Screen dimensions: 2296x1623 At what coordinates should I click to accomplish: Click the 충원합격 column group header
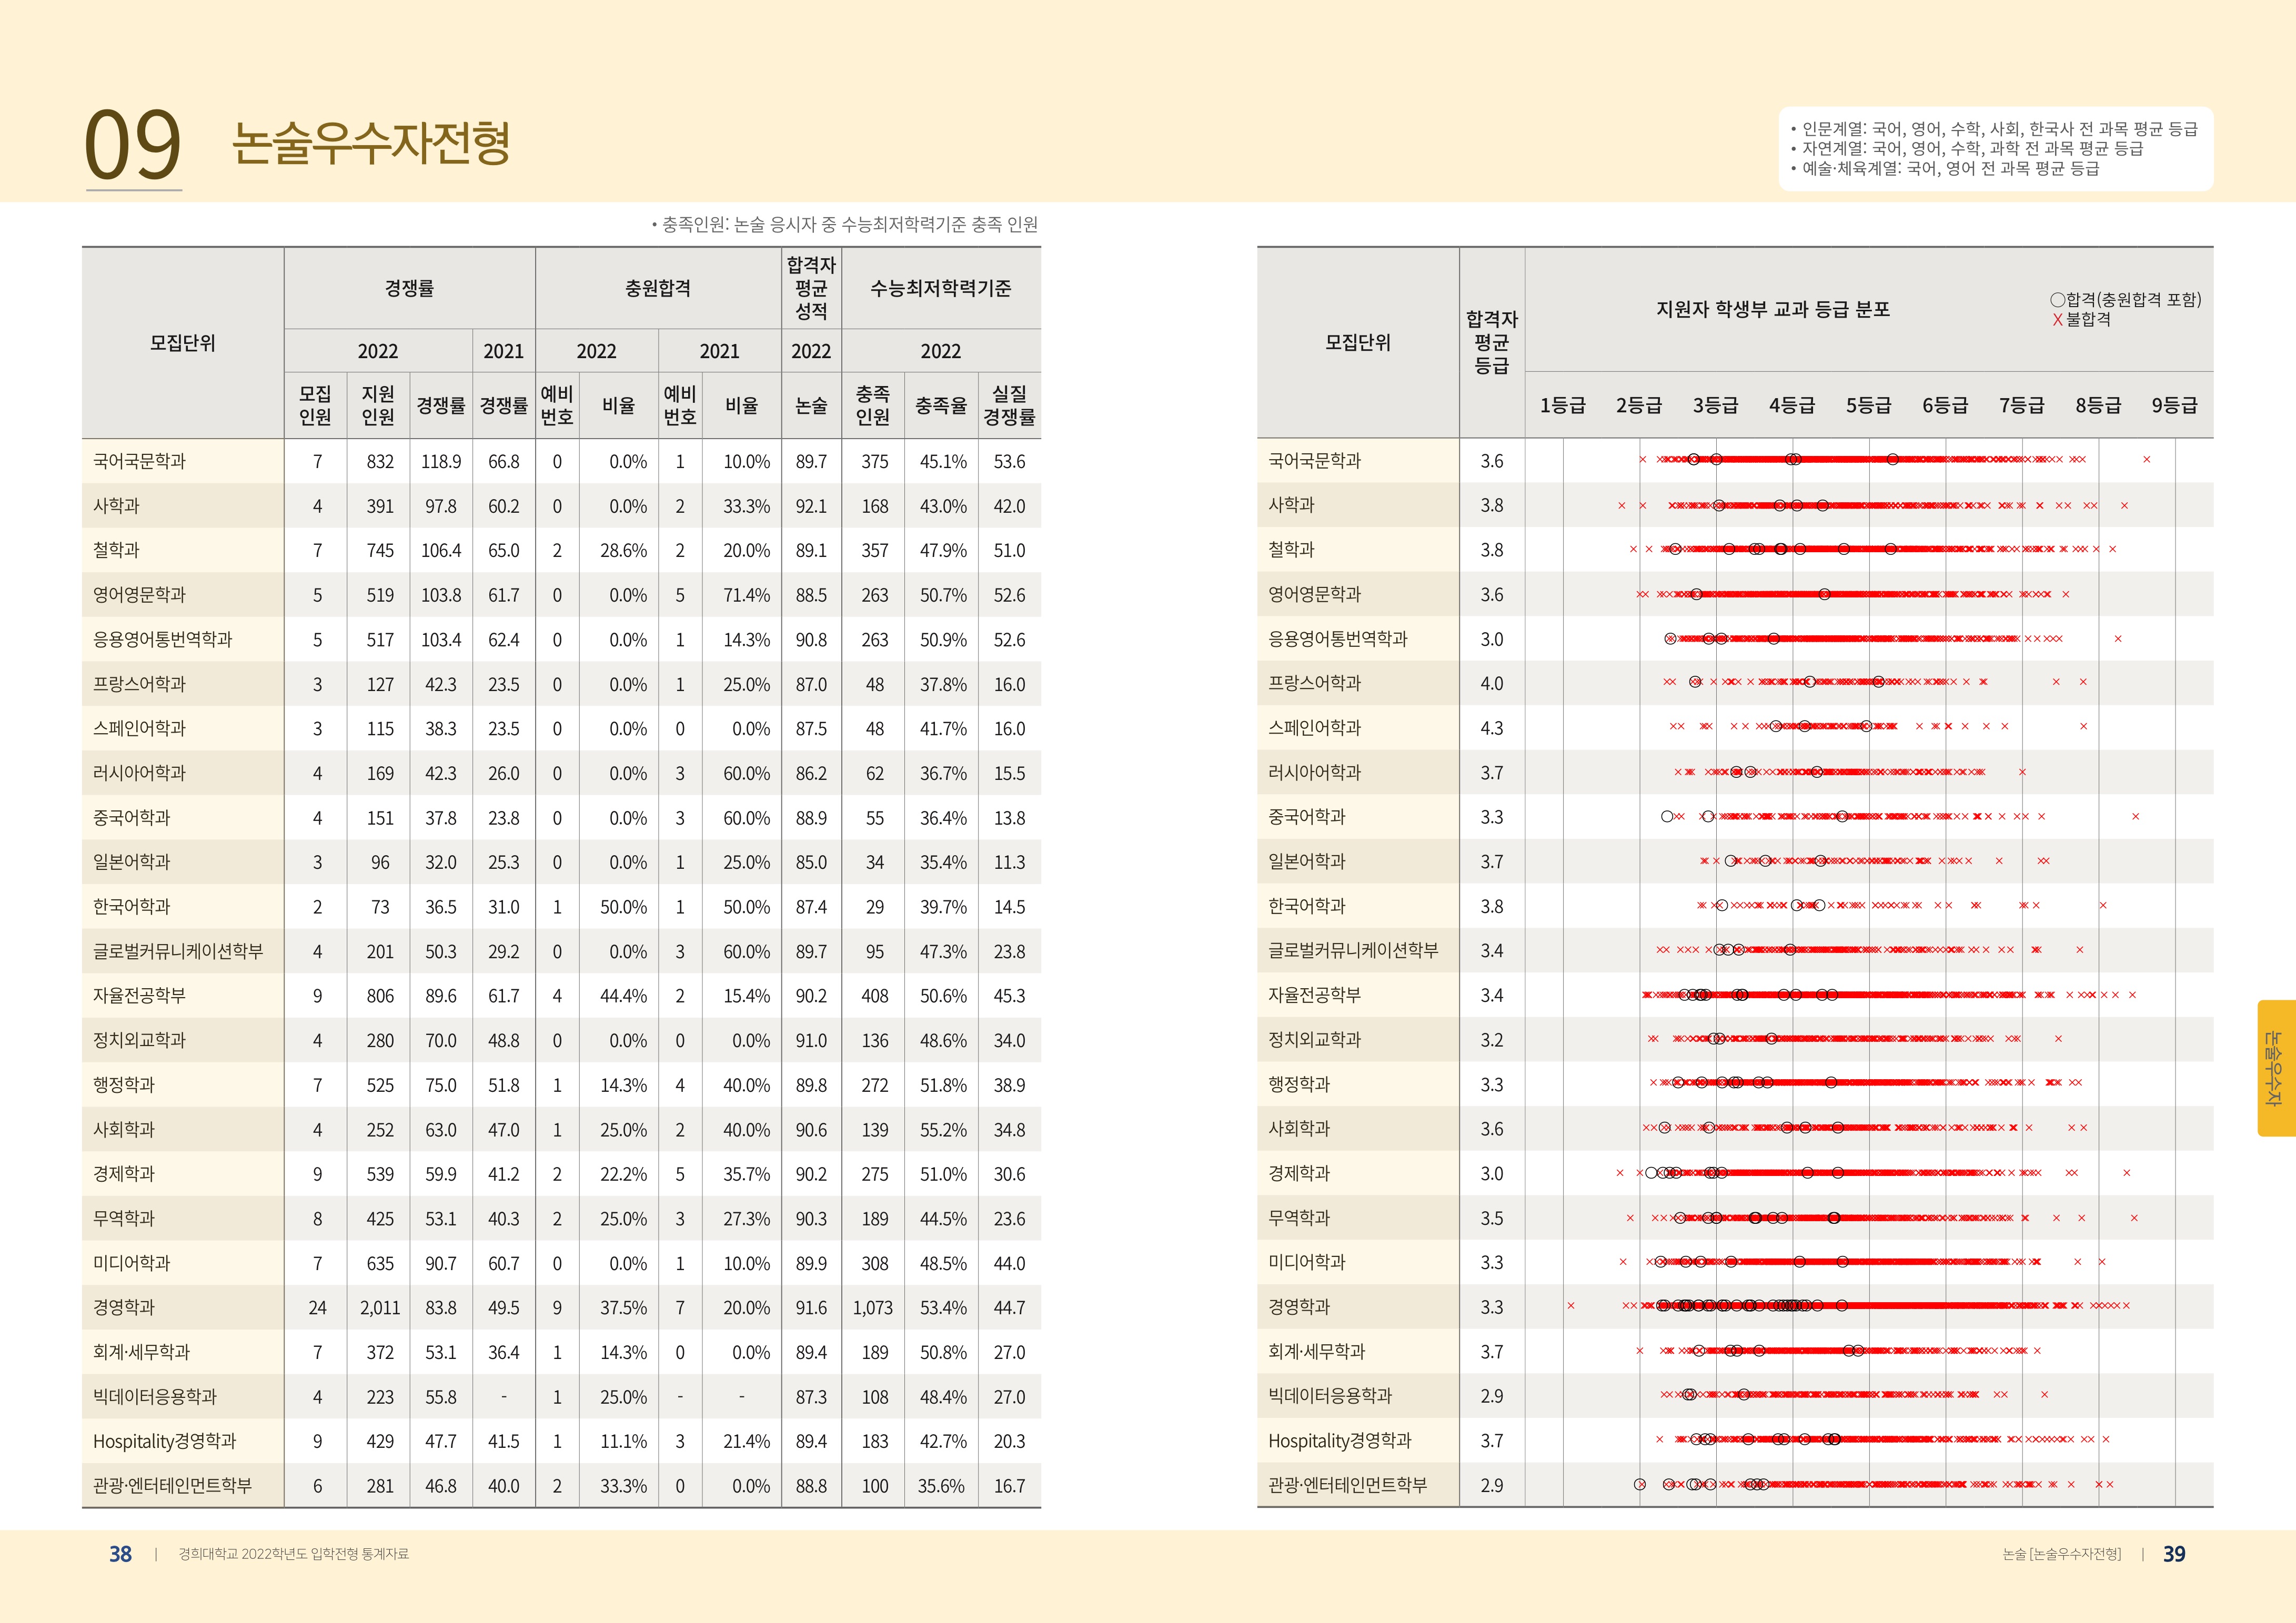(657, 288)
